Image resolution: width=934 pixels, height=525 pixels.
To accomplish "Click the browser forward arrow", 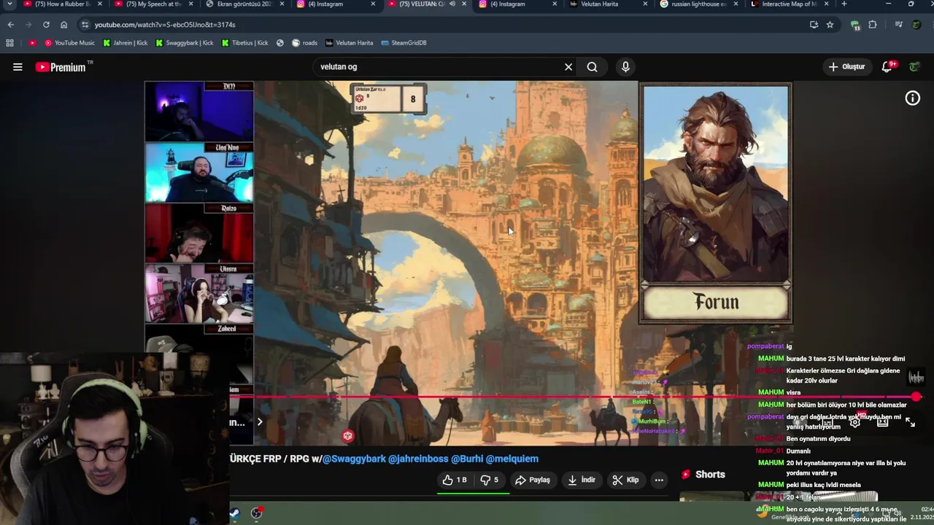I will [28, 25].
